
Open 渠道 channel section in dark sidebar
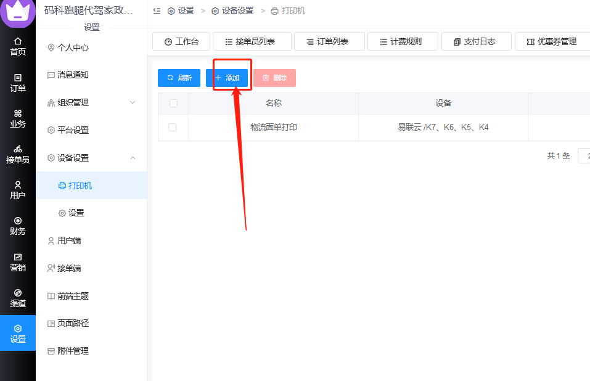(x=18, y=298)
